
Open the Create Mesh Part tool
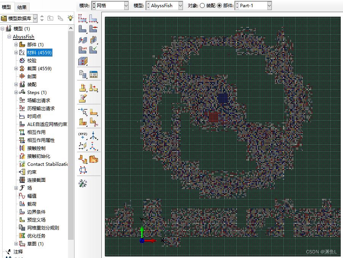[x=83, y=74]
